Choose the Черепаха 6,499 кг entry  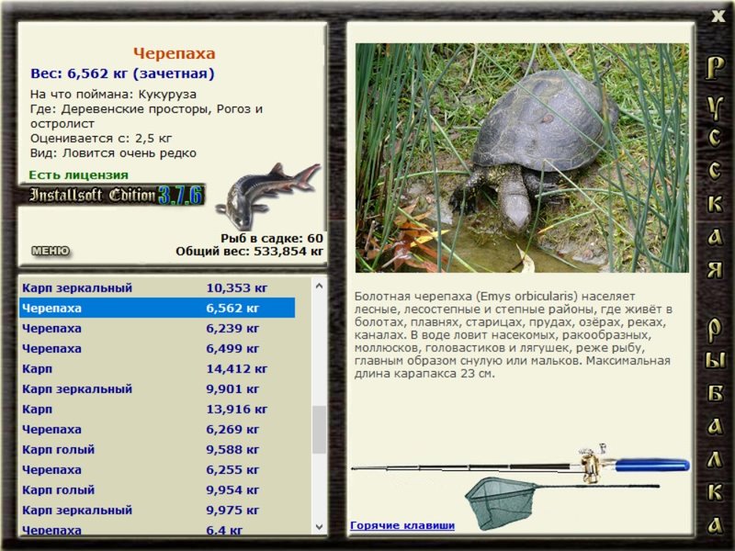click(157, 348)
